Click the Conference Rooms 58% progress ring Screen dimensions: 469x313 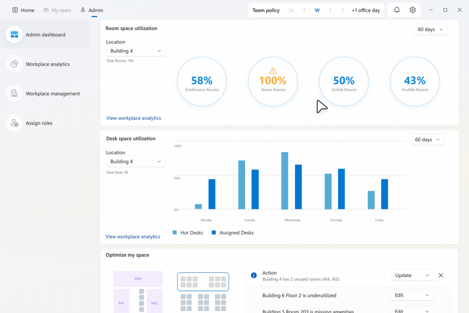[x=202, y=81]
